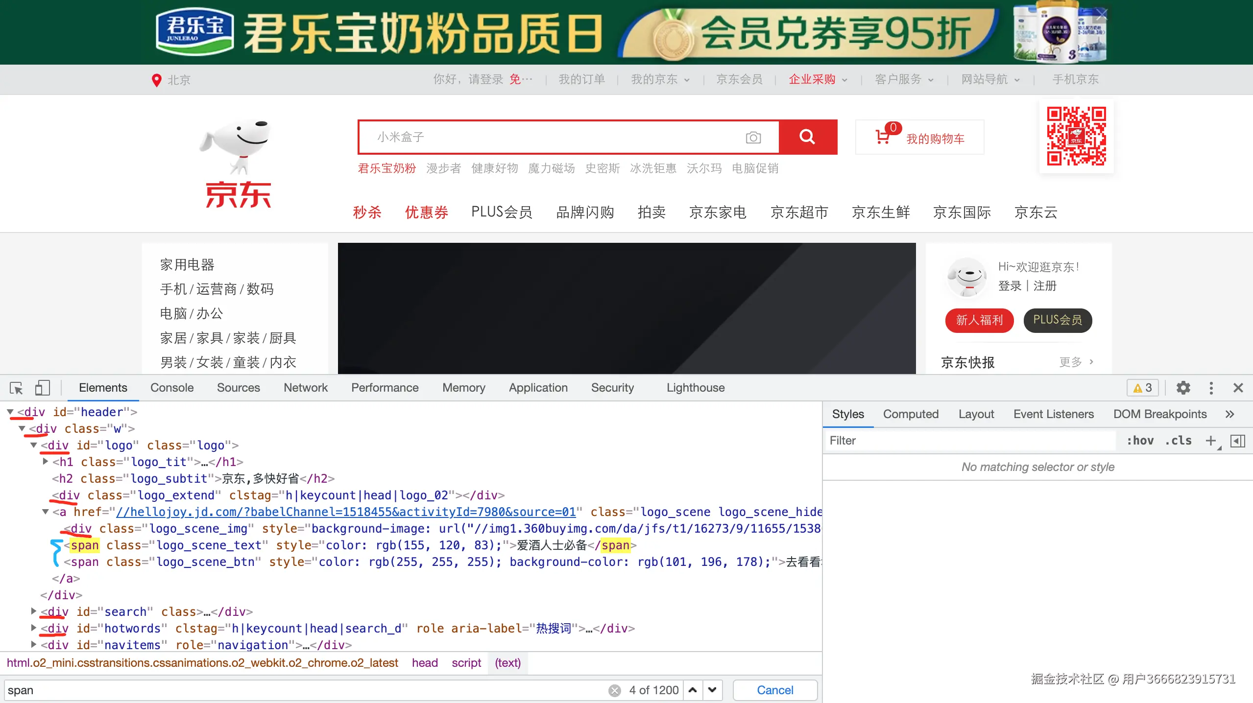Image resolution: width=1253 pixels, height=703 pixels.
Task: Toggle the .cls class editor
Action: [x=1179, y=441]
